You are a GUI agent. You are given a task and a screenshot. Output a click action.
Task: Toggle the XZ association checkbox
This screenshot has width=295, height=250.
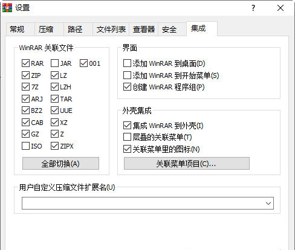[x=54, y=123]
